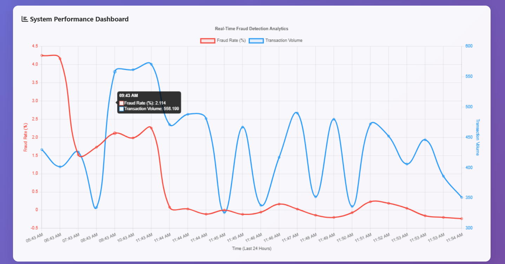This screenshot has height=264, width=505.
Task: Click the red swatch inside the 09:43 AM tooltip
Action: 122,103
